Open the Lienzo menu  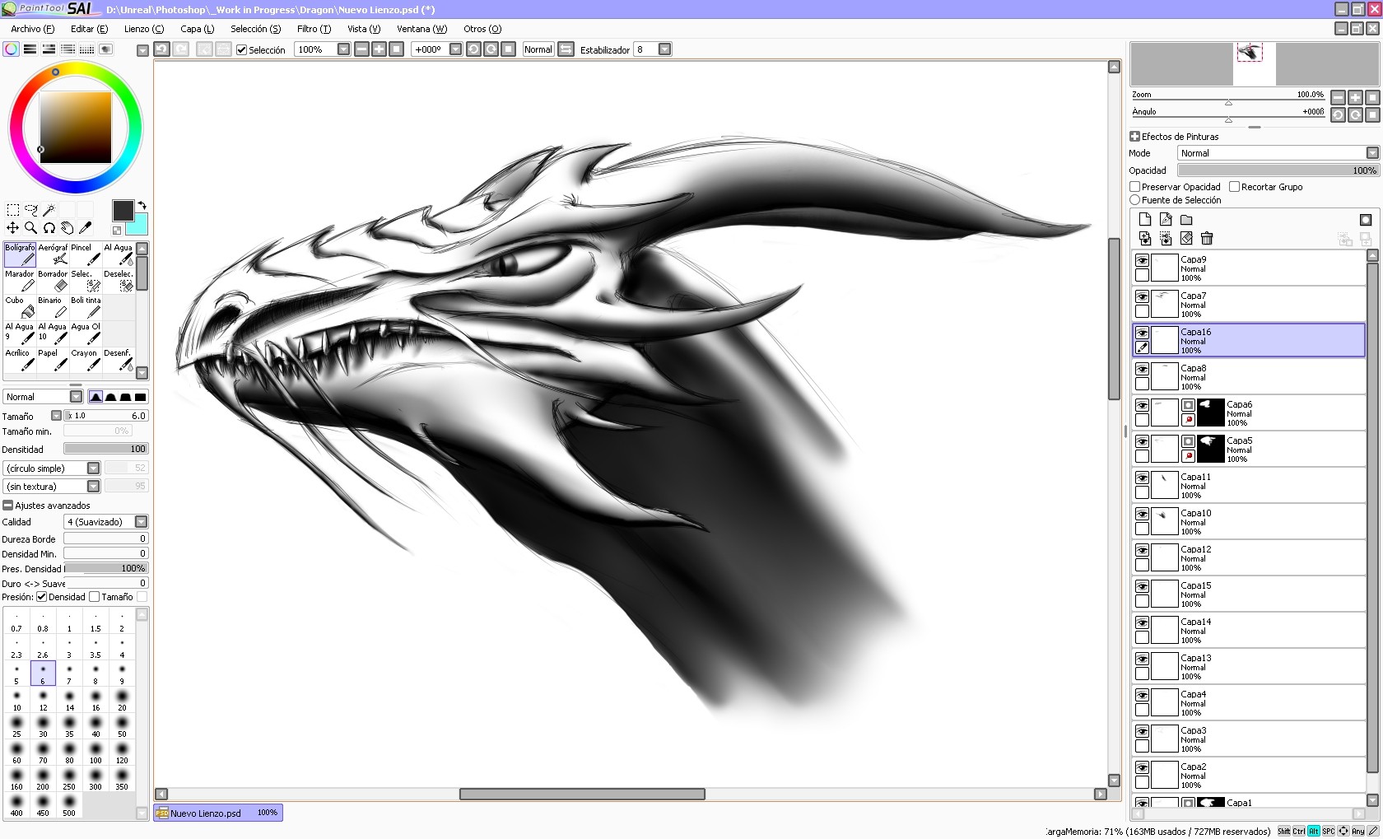click(x=144, y=29)
